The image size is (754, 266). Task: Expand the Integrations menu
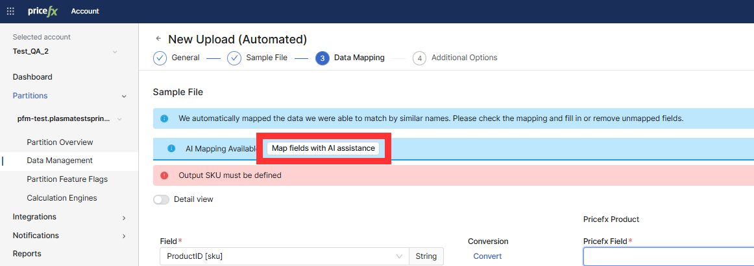point(124,217)
